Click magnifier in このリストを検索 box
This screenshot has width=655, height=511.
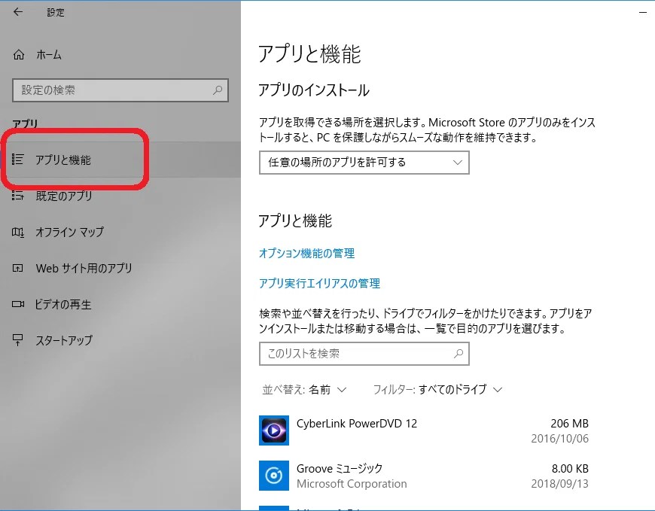point(458,354)
